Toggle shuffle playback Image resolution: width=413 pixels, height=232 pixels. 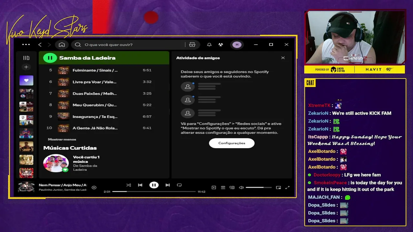coord(129,185)
